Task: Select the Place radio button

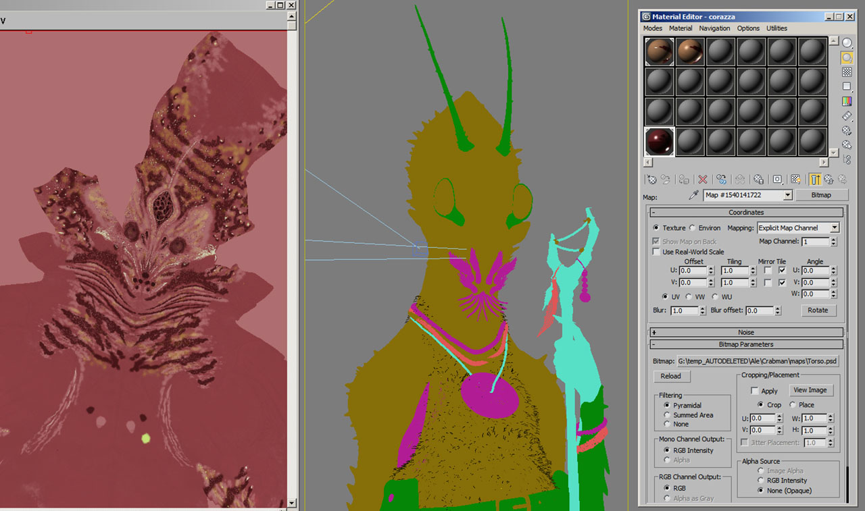Action: click(x=793, y=405)
